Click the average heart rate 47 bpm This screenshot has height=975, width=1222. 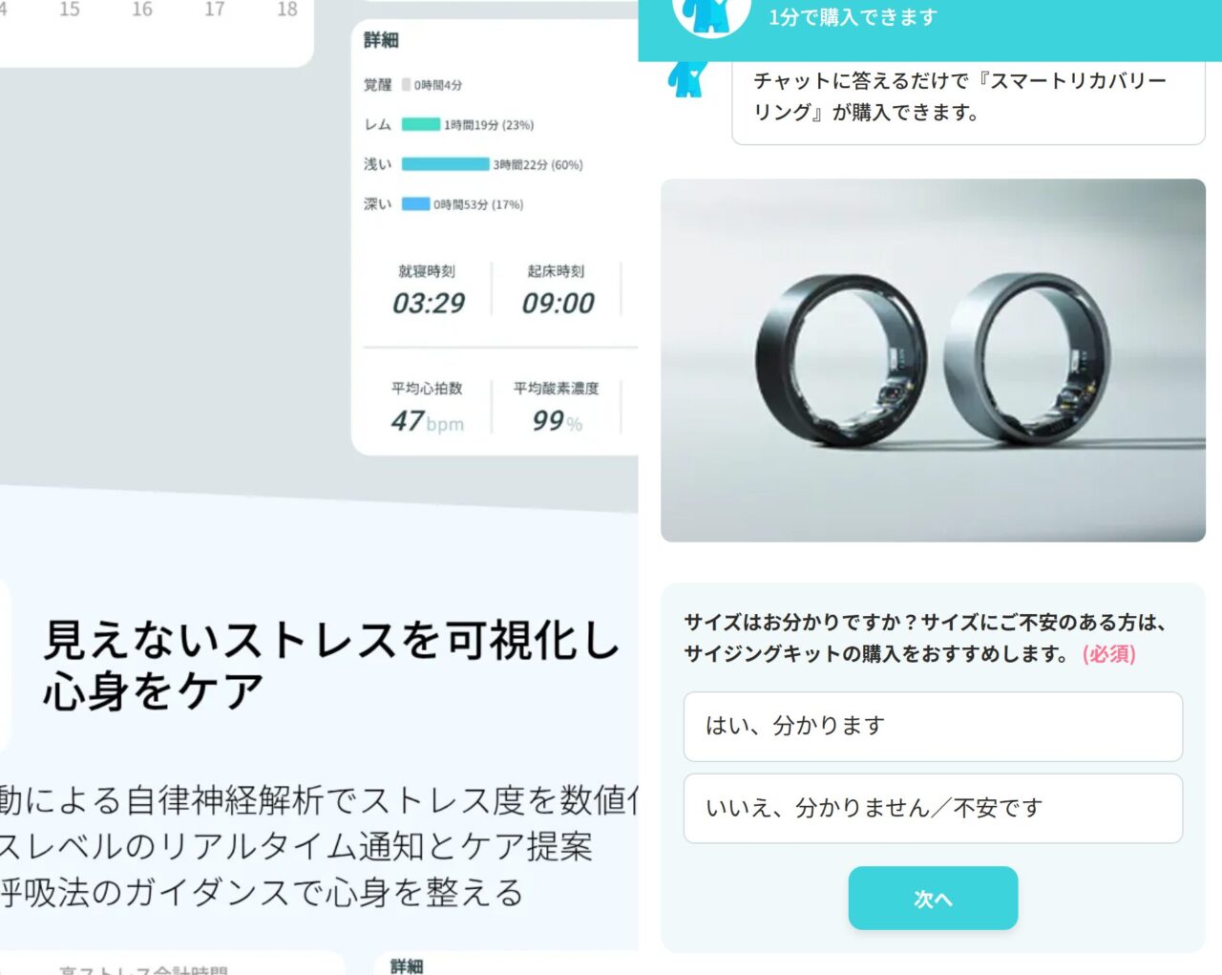pyautogui.click(x=428, y=421)
